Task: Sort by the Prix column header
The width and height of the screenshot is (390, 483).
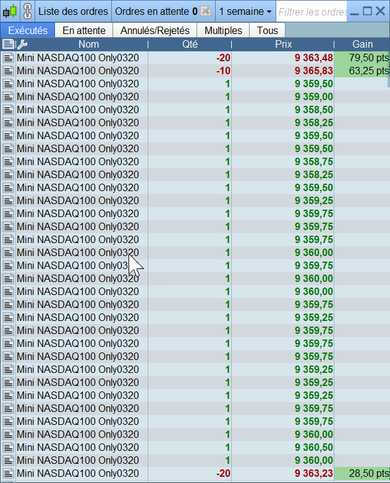Action: click(283, 45)
